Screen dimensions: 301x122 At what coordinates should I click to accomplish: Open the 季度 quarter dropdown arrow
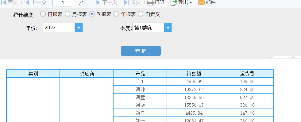tap(168, 28)
